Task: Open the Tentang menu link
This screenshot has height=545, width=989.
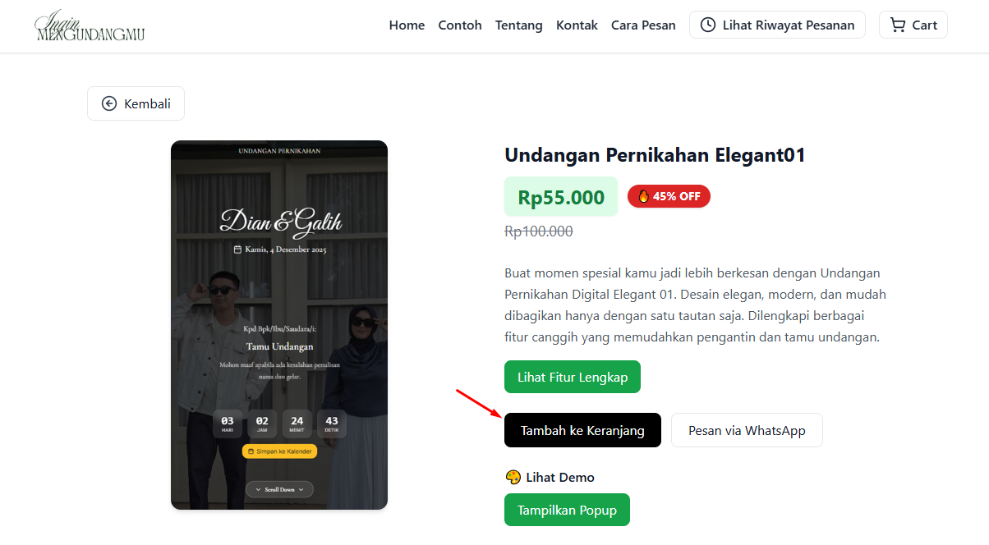Action: 518,25
